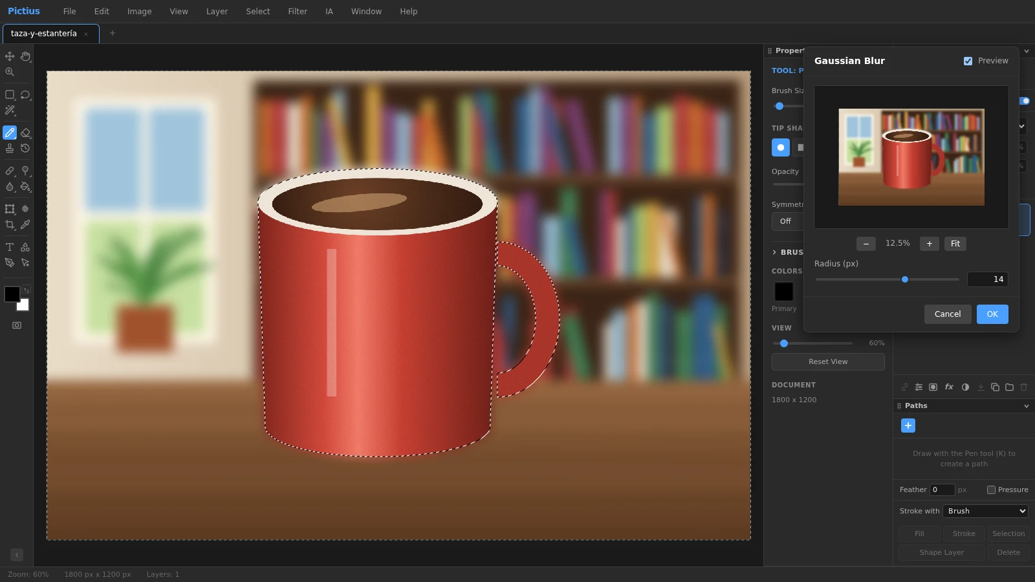
Task: Uncheck the Preview checkbox in Gaussian Blur
Action: (x=968, y=61)
